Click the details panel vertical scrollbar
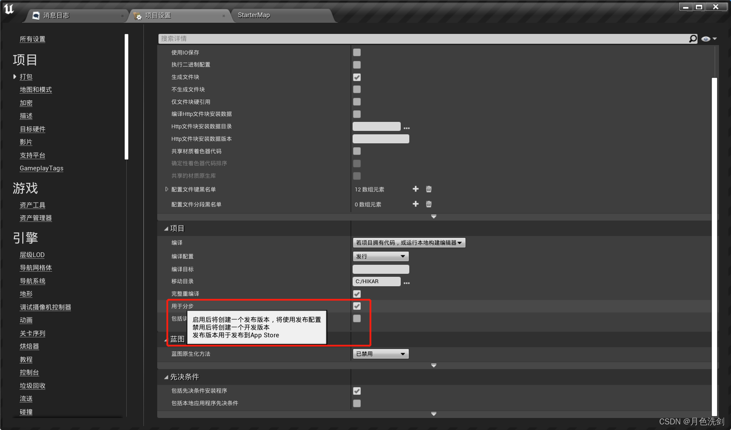Screen dimensions: 731x430 tap(714, 247)
